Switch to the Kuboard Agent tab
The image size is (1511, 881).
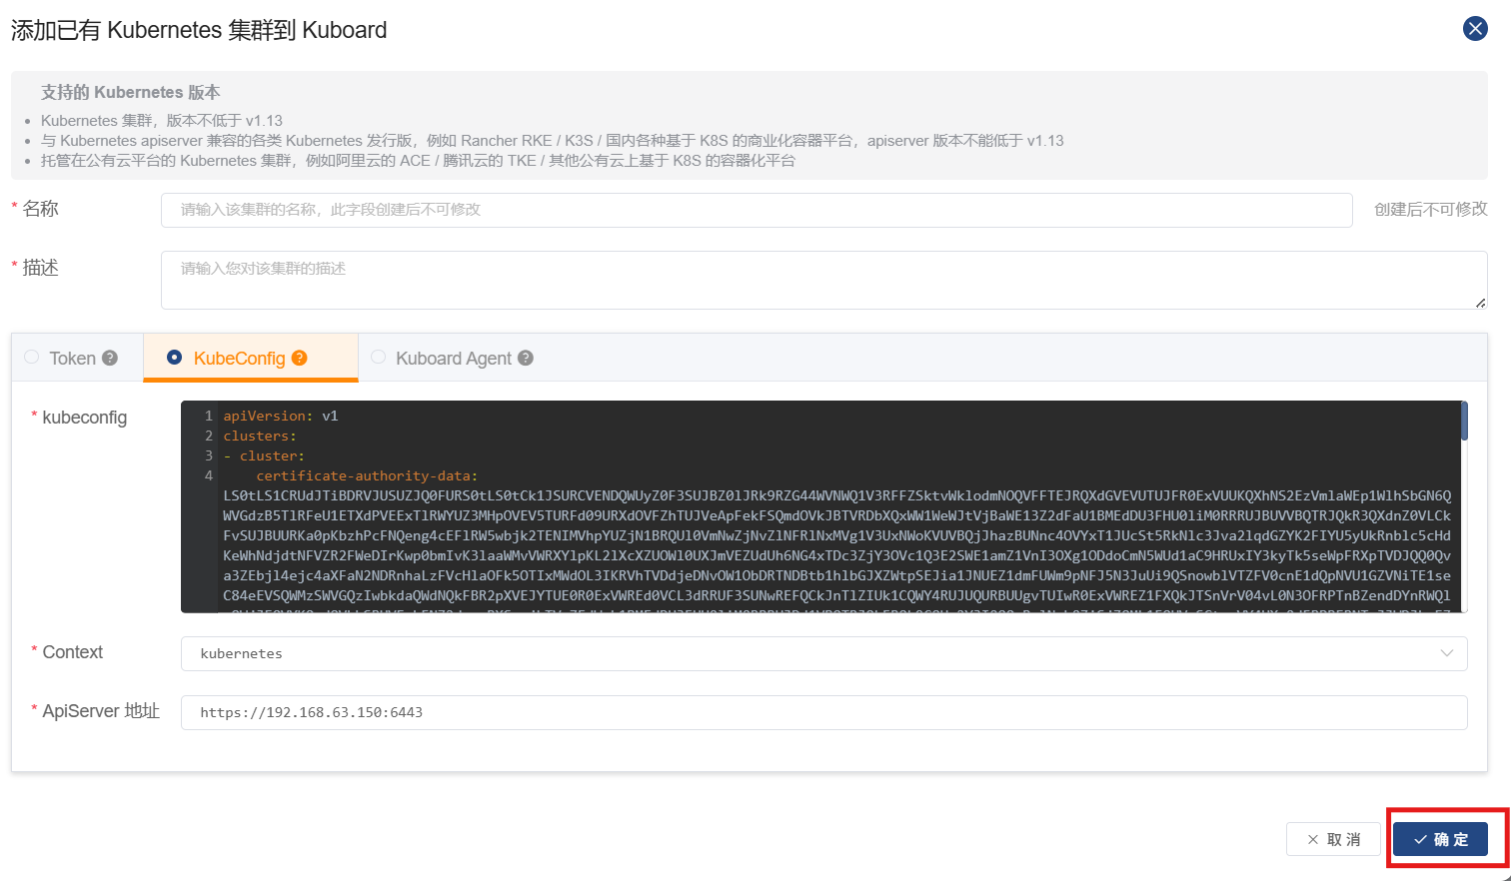(x=453, y=358)
